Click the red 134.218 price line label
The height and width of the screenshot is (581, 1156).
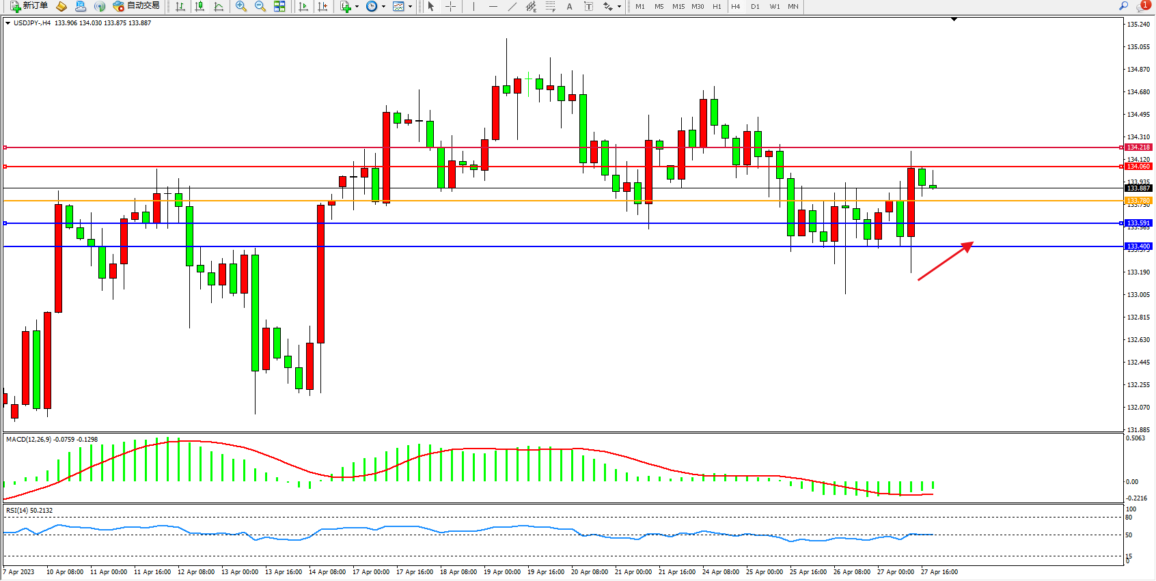point(1138,147)
